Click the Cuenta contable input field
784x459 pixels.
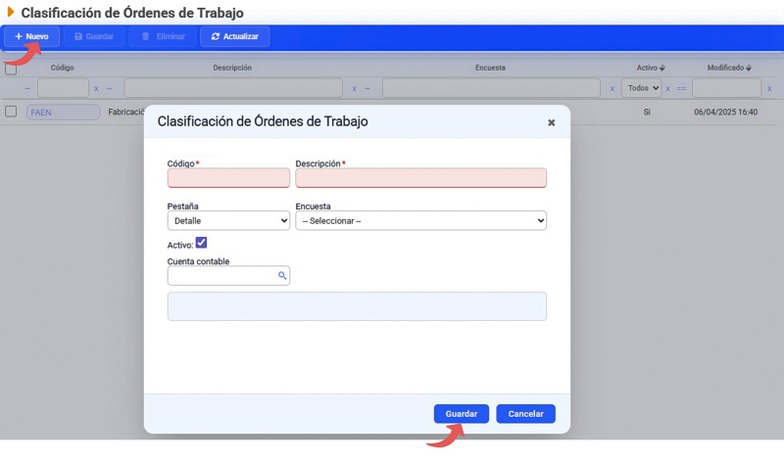click(228, 276)
